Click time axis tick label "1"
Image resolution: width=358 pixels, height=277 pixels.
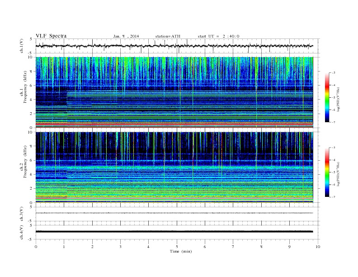point(64,247)
